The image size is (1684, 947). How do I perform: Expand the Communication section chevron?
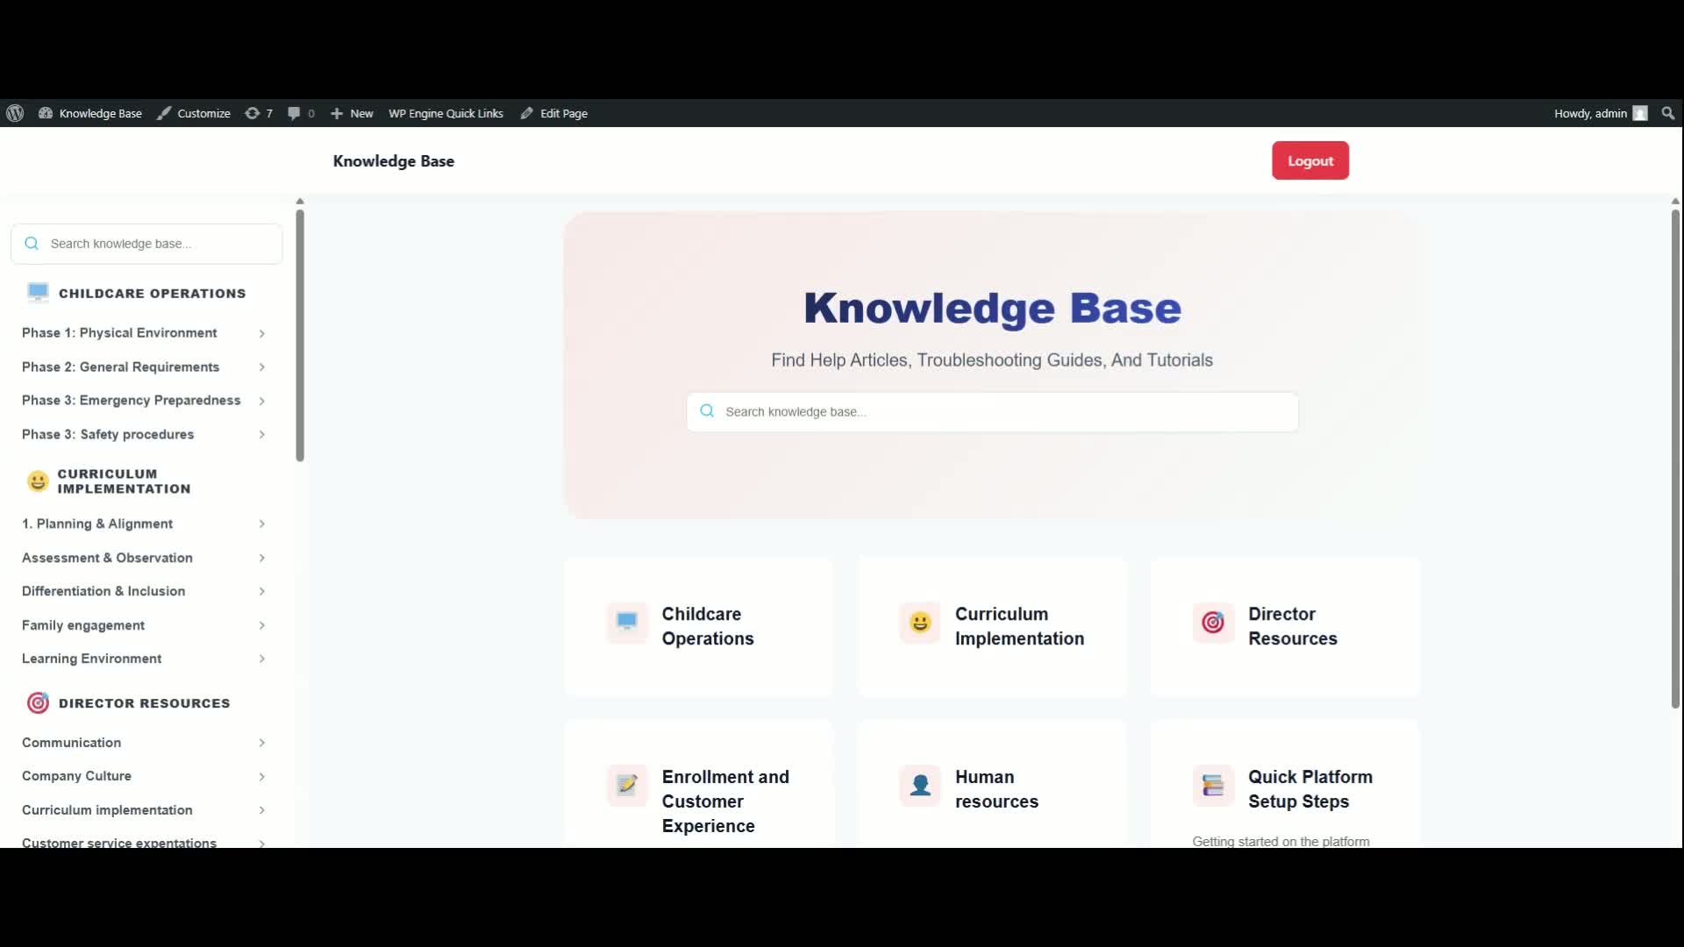[x=261, y=743]
